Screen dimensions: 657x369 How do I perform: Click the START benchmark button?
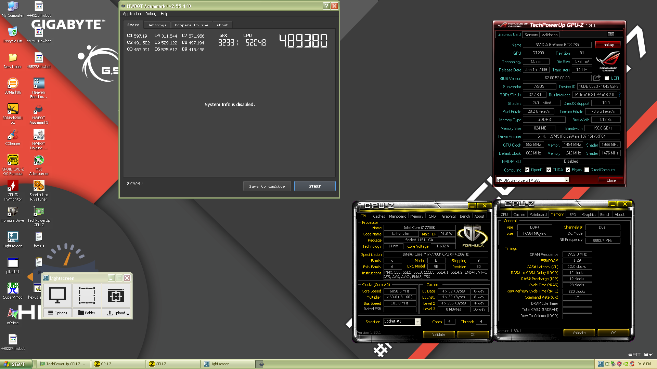[315, 186]
